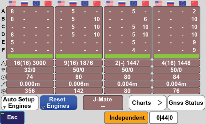
Task: Click the Russian flag above engine one
Action: click(24, 3)
